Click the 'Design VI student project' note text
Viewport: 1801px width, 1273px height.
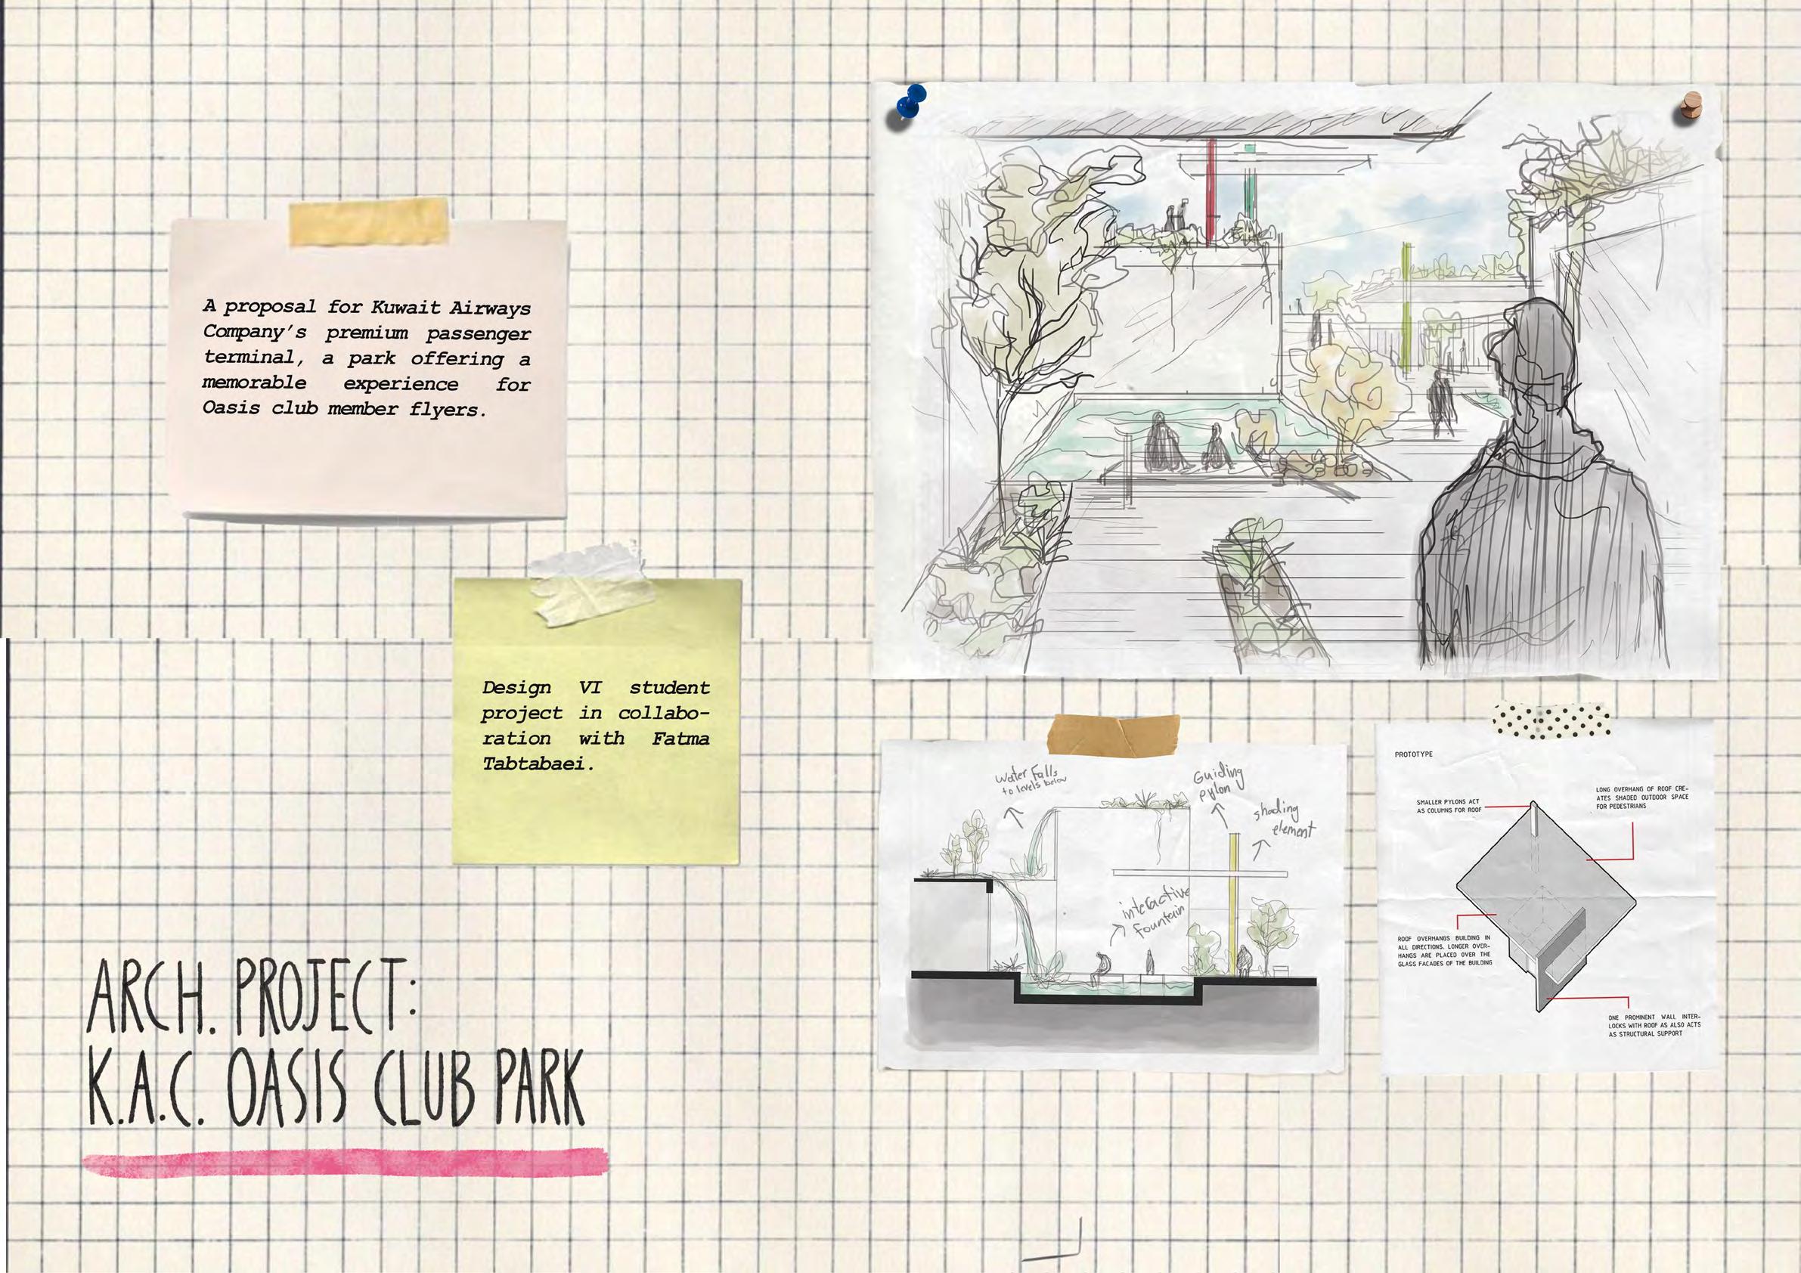coord(595,726)
